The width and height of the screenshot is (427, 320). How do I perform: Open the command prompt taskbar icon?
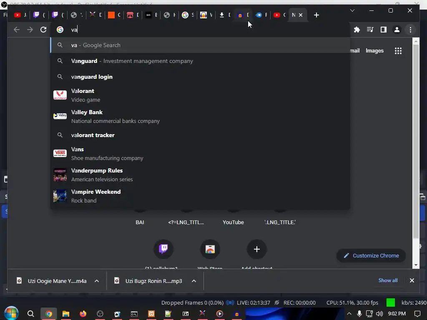click(134, 314)
